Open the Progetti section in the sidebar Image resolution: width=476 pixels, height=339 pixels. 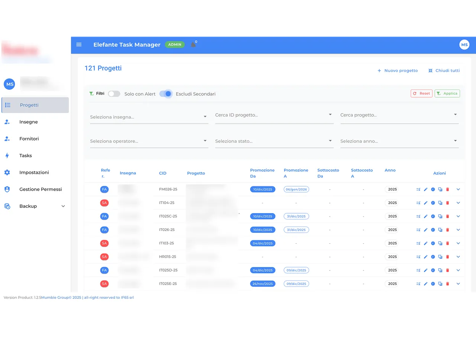29,105
